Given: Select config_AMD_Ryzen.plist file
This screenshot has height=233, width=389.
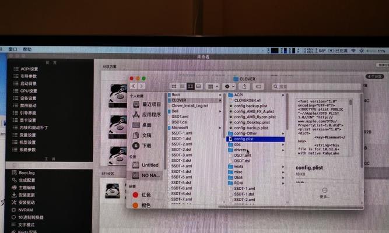Looking at the screenshot, I should click(255, 116).
